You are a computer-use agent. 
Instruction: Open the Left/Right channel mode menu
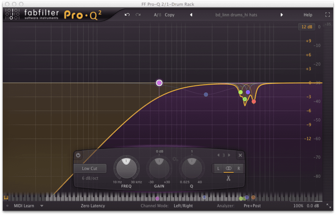tap(183, 206)
